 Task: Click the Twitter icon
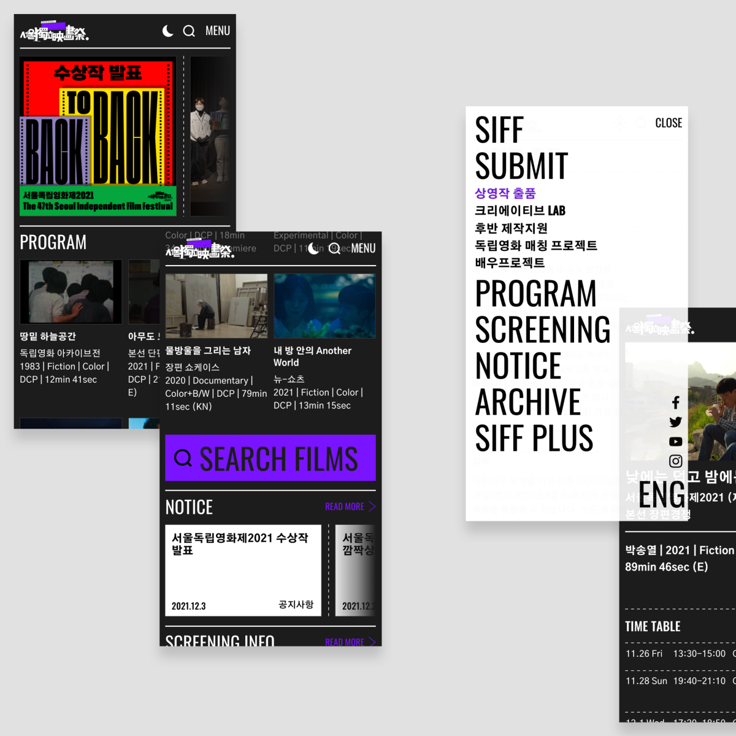[675, 422]
